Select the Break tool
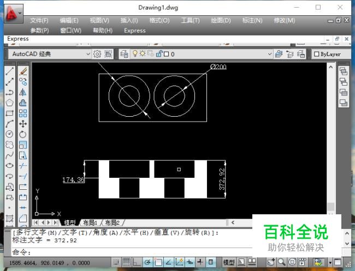 tap(23, 197)
